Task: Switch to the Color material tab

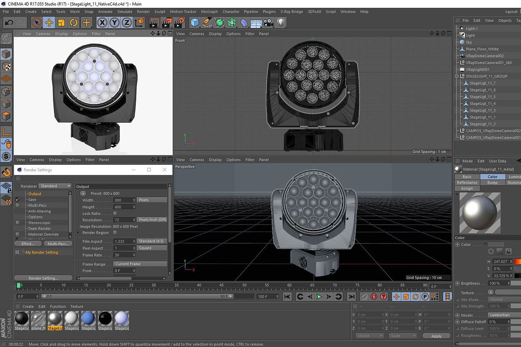Action: point(492,177)
